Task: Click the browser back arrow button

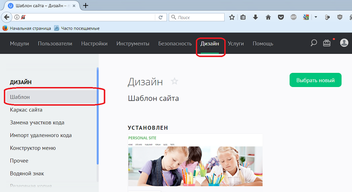Action: click(x=7, y=17)
